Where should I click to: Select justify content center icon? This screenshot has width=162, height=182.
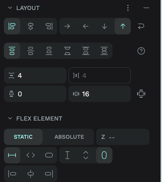pos(30,51)
